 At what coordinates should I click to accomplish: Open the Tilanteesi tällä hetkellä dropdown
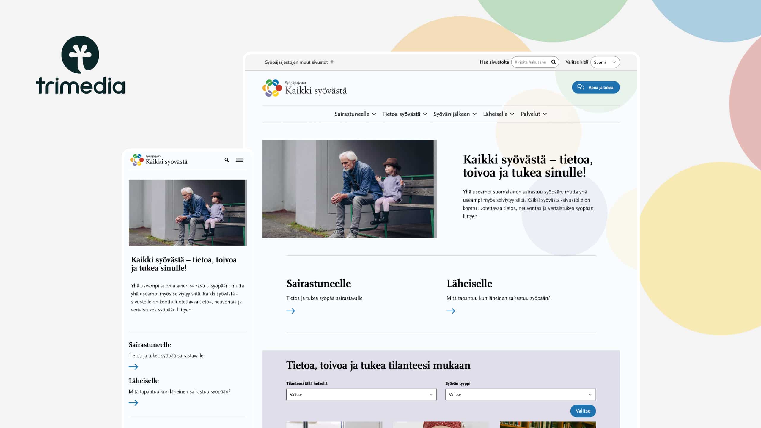tap(361, 394)
